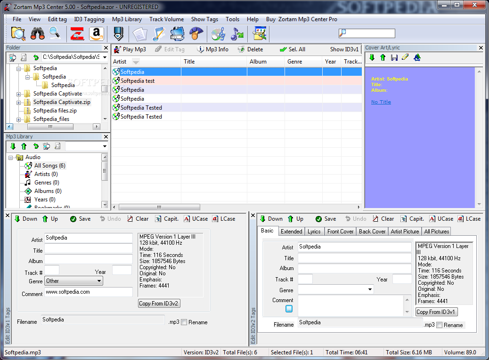Enable the Rename checkbox in ID3v1 editor

[184, 322]
